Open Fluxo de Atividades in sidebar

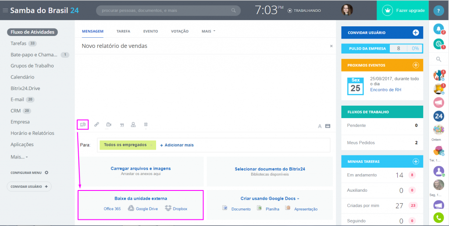point(32,32)
